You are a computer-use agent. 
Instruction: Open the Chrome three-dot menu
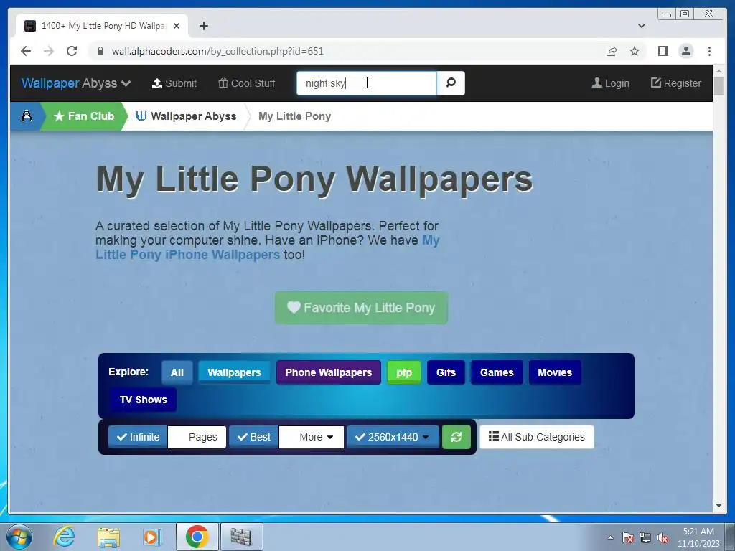[709, 51]
